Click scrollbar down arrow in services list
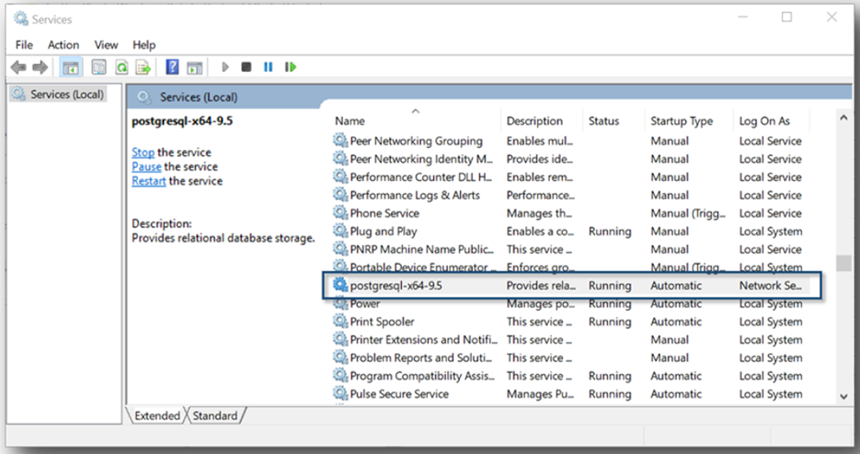Viewport: 860px width, 454px height. click(843, 395)
